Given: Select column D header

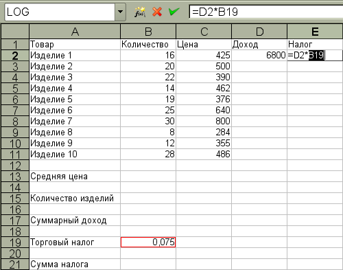Looking at the screenshot, I should [x=259, y=32].
